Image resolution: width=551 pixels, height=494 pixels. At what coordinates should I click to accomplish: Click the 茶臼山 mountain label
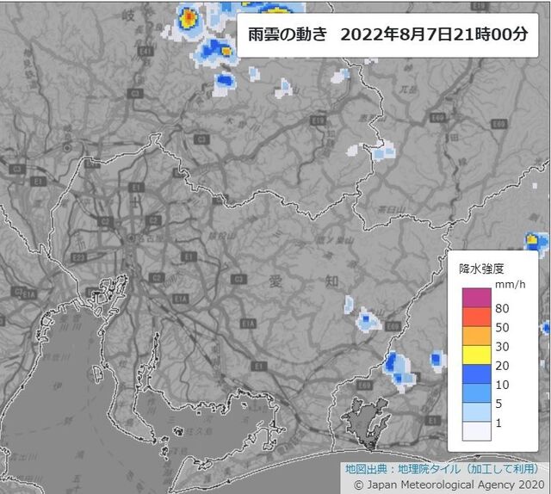[392, 210]
